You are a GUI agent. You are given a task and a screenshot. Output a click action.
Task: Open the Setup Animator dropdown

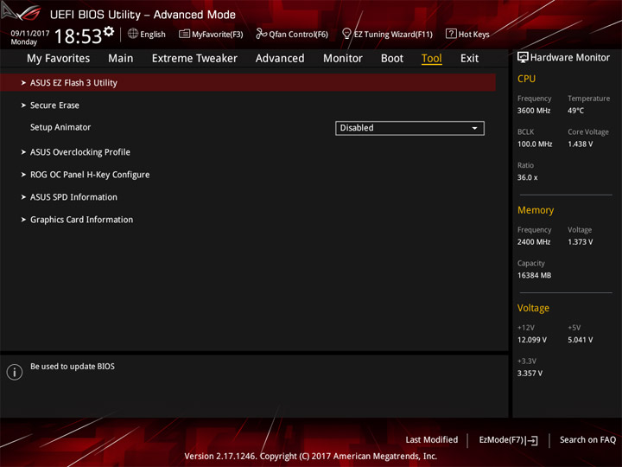pyautogui.click(x=409, y=128)
